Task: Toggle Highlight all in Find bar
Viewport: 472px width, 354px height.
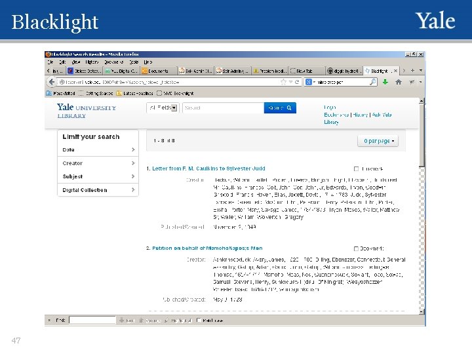Action: 178,321
